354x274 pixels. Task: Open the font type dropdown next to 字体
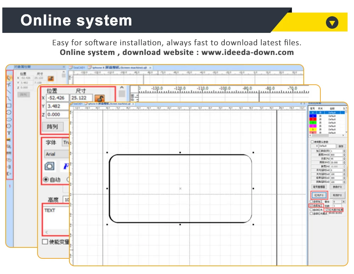pos(66,142)
